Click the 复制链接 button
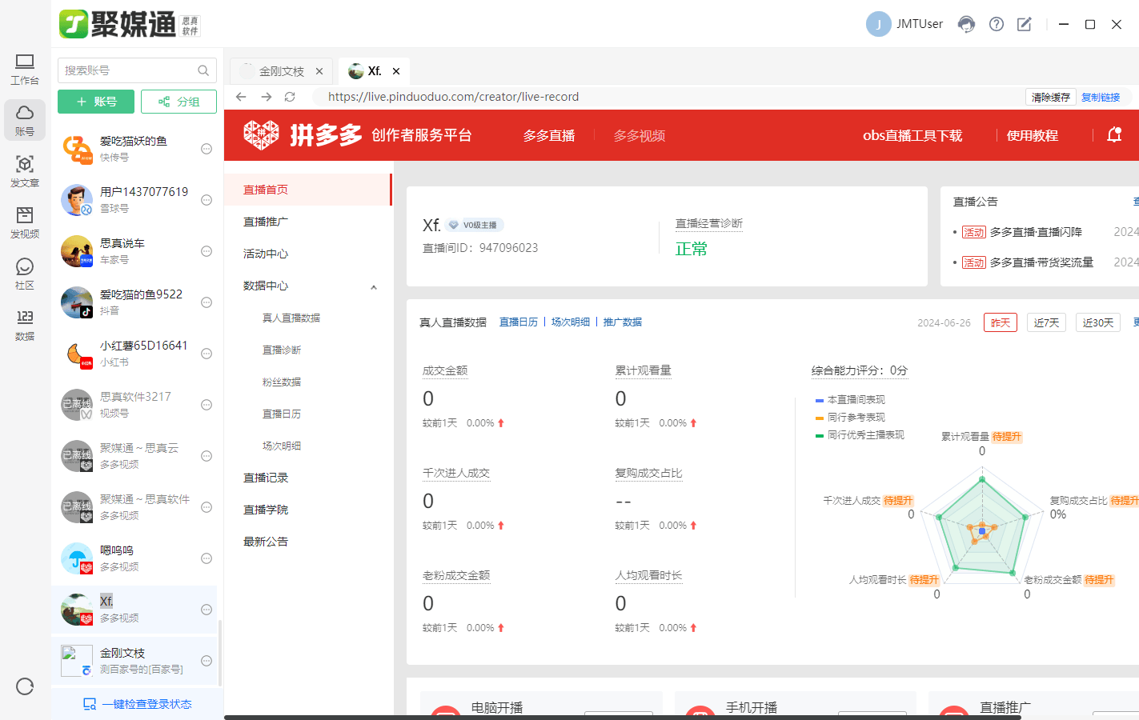The width and height of the screenshot is (1139, 720). pos(1101,97)
